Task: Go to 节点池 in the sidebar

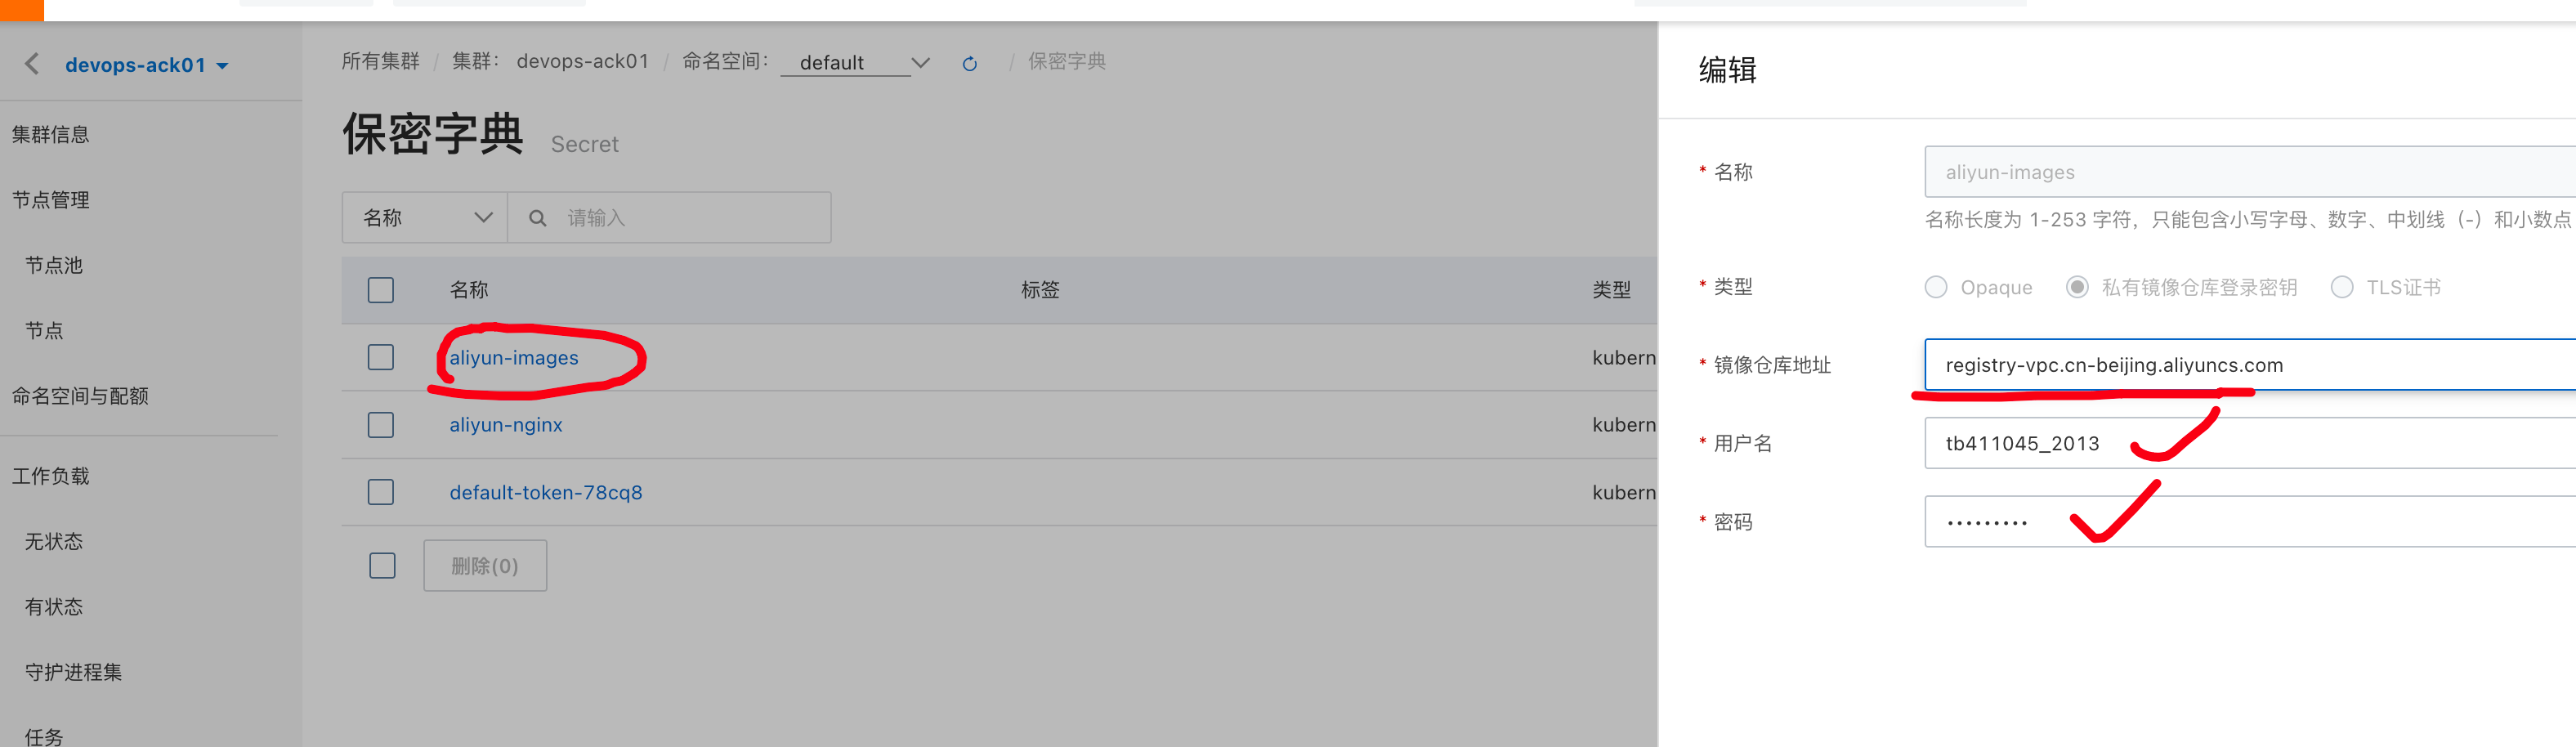Action: point(54,265)
